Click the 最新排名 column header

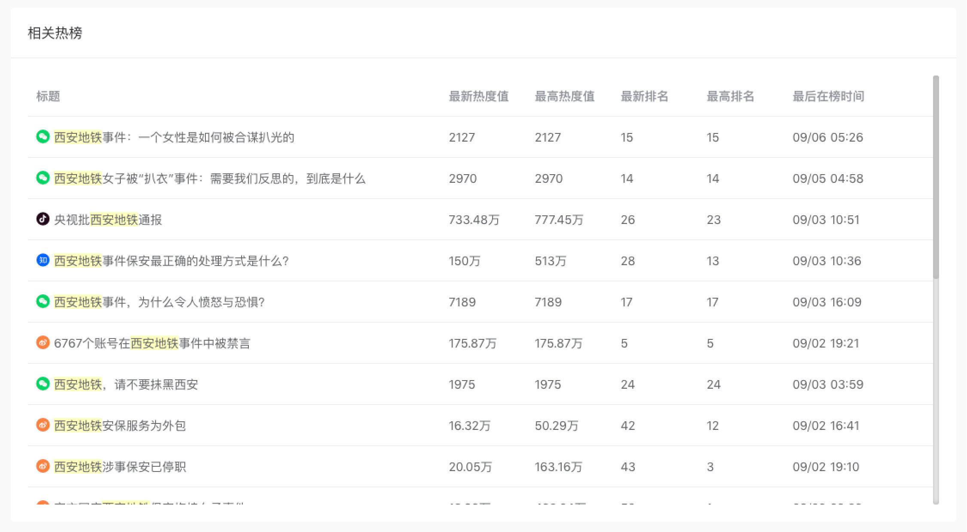pos(644,96)
